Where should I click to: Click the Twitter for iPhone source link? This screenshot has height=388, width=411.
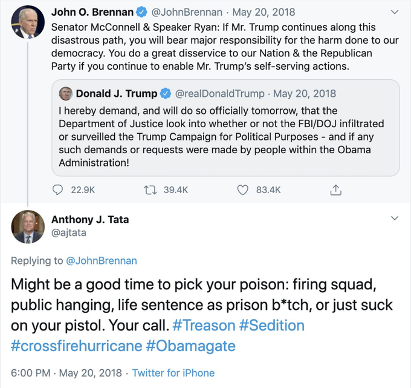click(173, 373)
